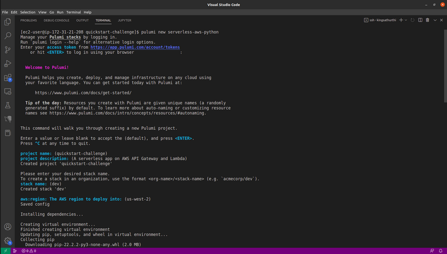The width and height of the screenshot is (447, 254).
Task: Click the #autonaming docs URL in tip
Action: pyautogui.click(x=127, y=113)
